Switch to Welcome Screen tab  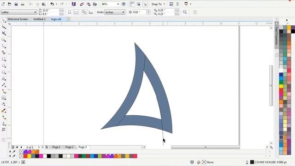click(x=18, y=19)
